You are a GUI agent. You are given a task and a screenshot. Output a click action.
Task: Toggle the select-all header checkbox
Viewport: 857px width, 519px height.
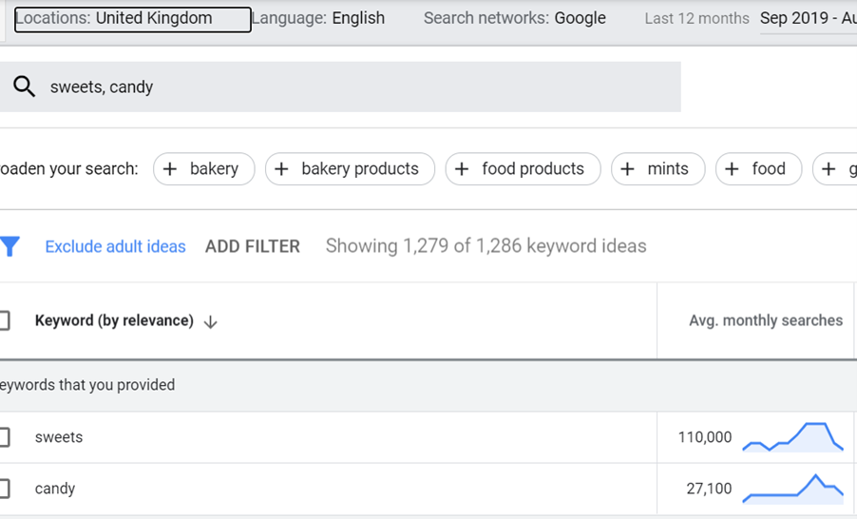[3, 320]
